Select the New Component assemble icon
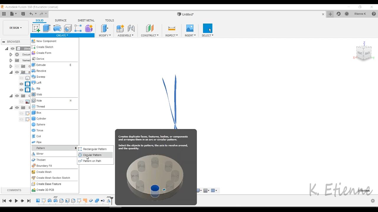 (x=120, y=28)
